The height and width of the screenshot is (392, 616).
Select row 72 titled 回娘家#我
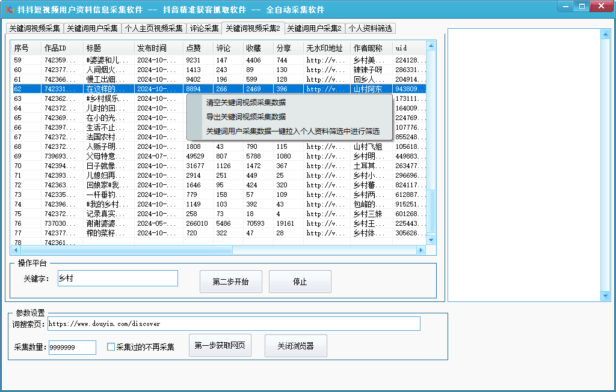(x=219, y=185)
